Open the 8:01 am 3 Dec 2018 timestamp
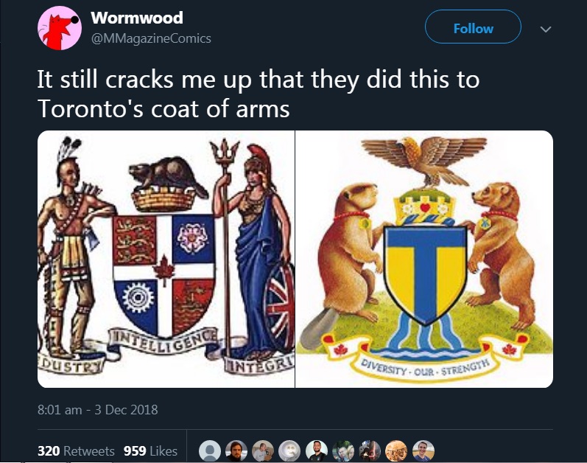Image resolution: width=587 pixels, height=463 pixels. pos(97,410)
